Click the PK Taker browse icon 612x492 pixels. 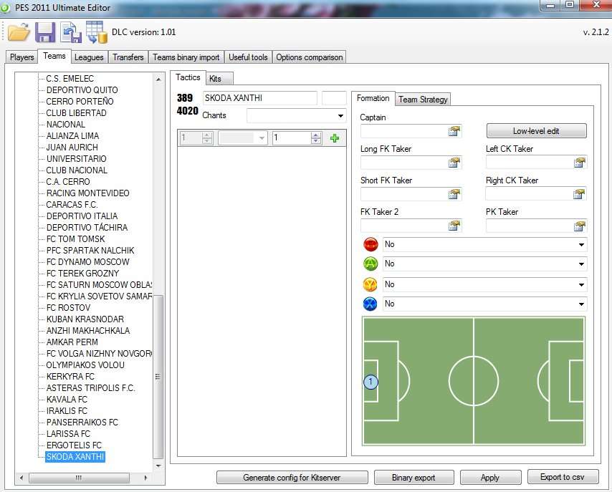pyautogui.click(x=579, y=226)
